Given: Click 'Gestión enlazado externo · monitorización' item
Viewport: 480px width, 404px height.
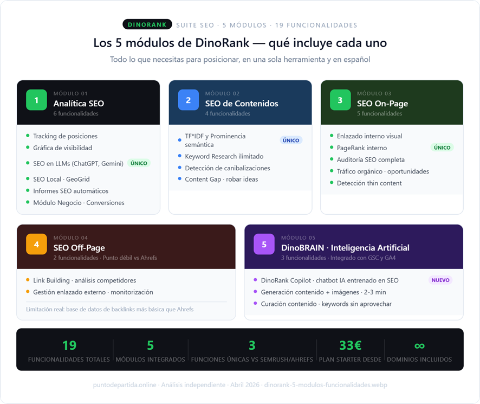Looking at the screenshot, I should [93, 292].
